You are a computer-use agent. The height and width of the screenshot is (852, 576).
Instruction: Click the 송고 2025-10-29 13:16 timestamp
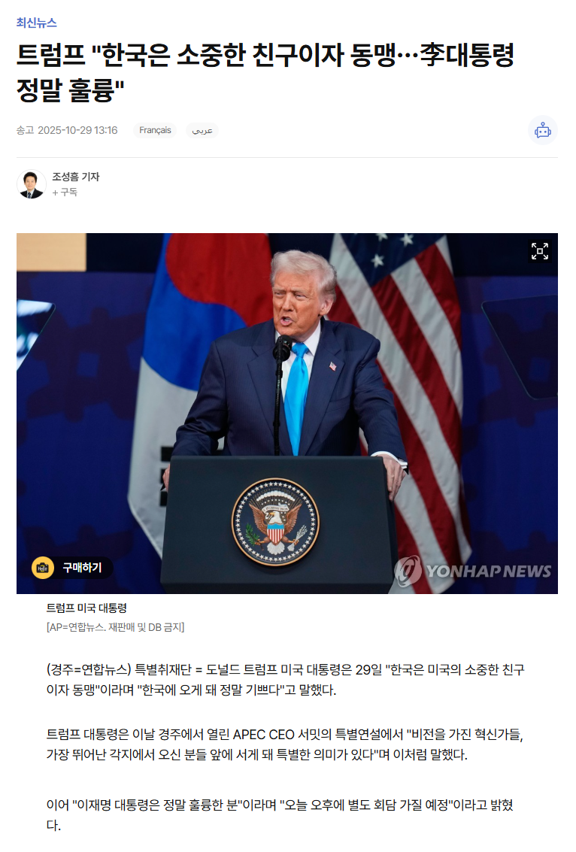click(x=67, y=130)
